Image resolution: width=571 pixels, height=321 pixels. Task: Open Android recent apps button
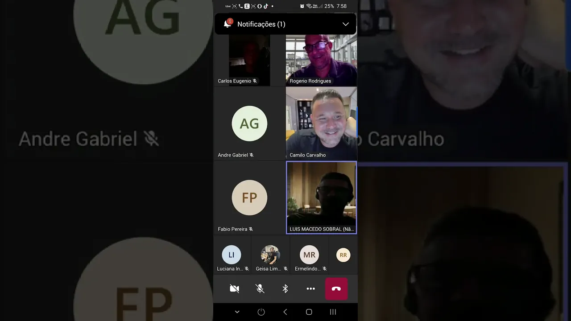333,312
